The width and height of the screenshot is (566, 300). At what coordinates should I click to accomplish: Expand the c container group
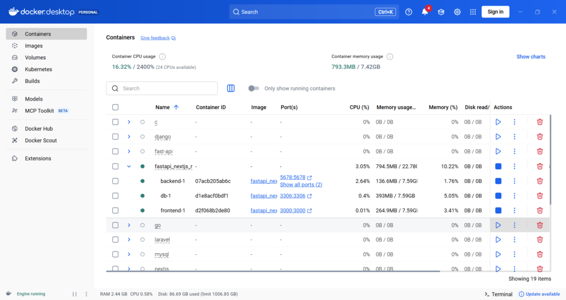tap(129, 122)
